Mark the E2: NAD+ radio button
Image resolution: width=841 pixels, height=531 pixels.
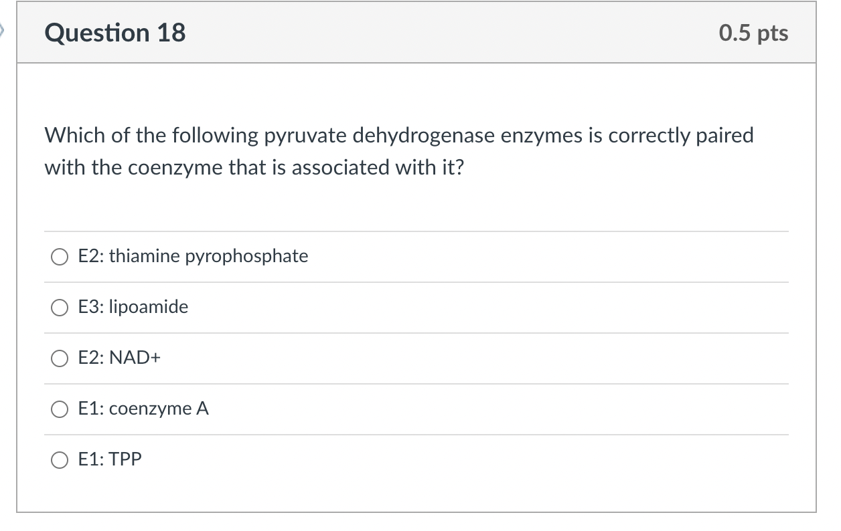pos(60,358)
